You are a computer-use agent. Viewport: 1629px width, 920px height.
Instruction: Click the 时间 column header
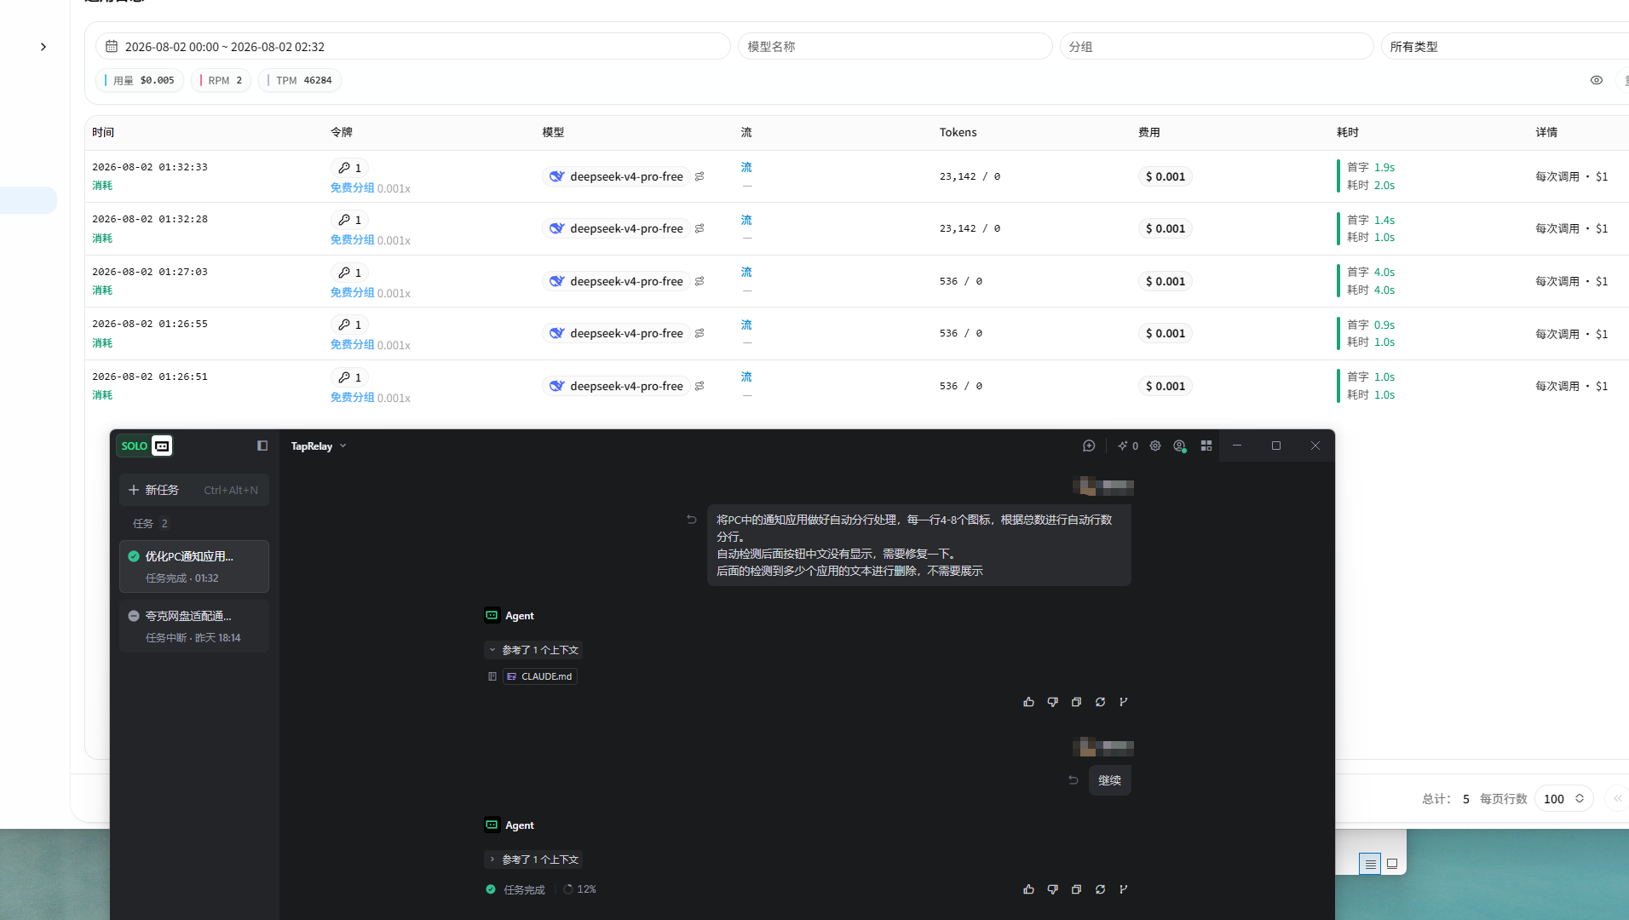click(103, 132)
